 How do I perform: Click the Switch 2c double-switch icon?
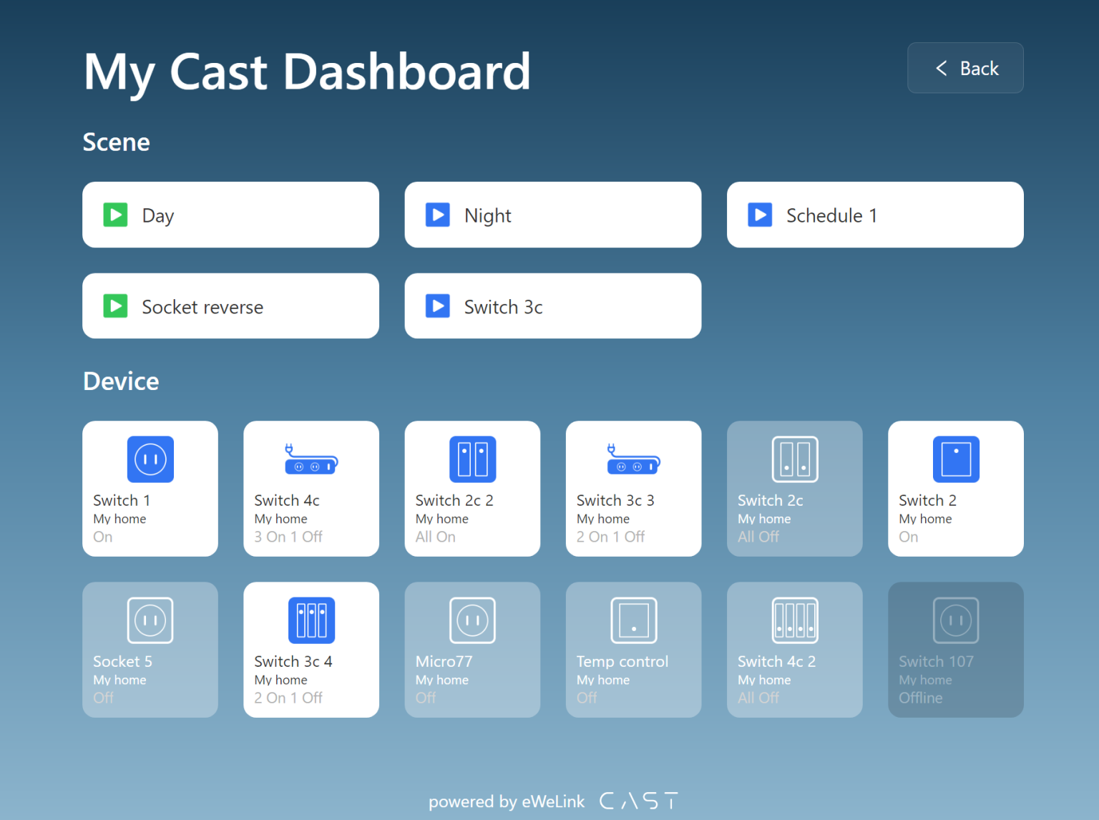click(794, 459)
